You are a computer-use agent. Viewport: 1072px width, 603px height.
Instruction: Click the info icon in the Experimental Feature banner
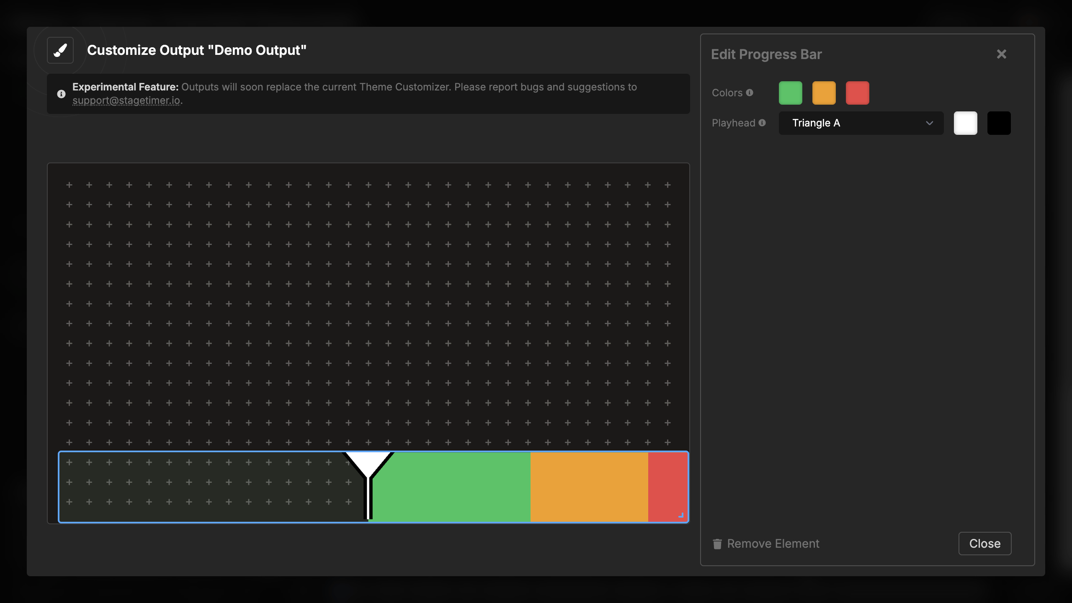click(61, 94)
